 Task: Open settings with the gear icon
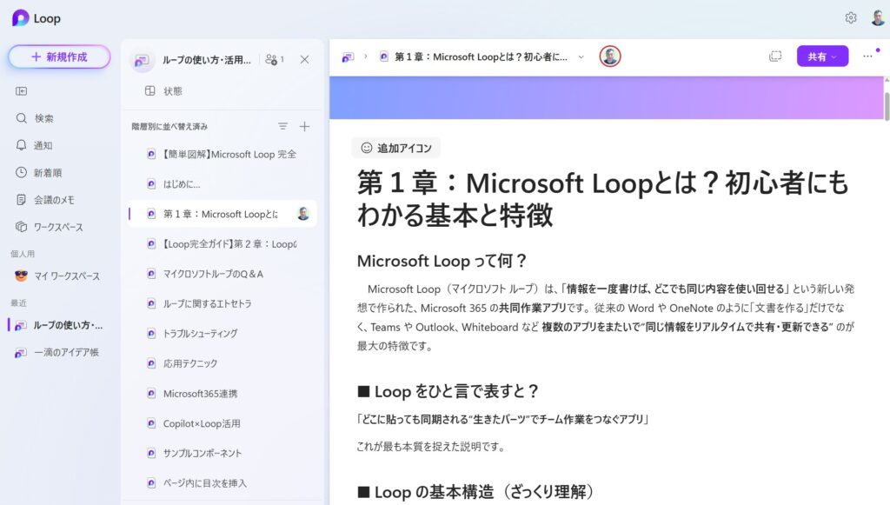click(850, 18)
